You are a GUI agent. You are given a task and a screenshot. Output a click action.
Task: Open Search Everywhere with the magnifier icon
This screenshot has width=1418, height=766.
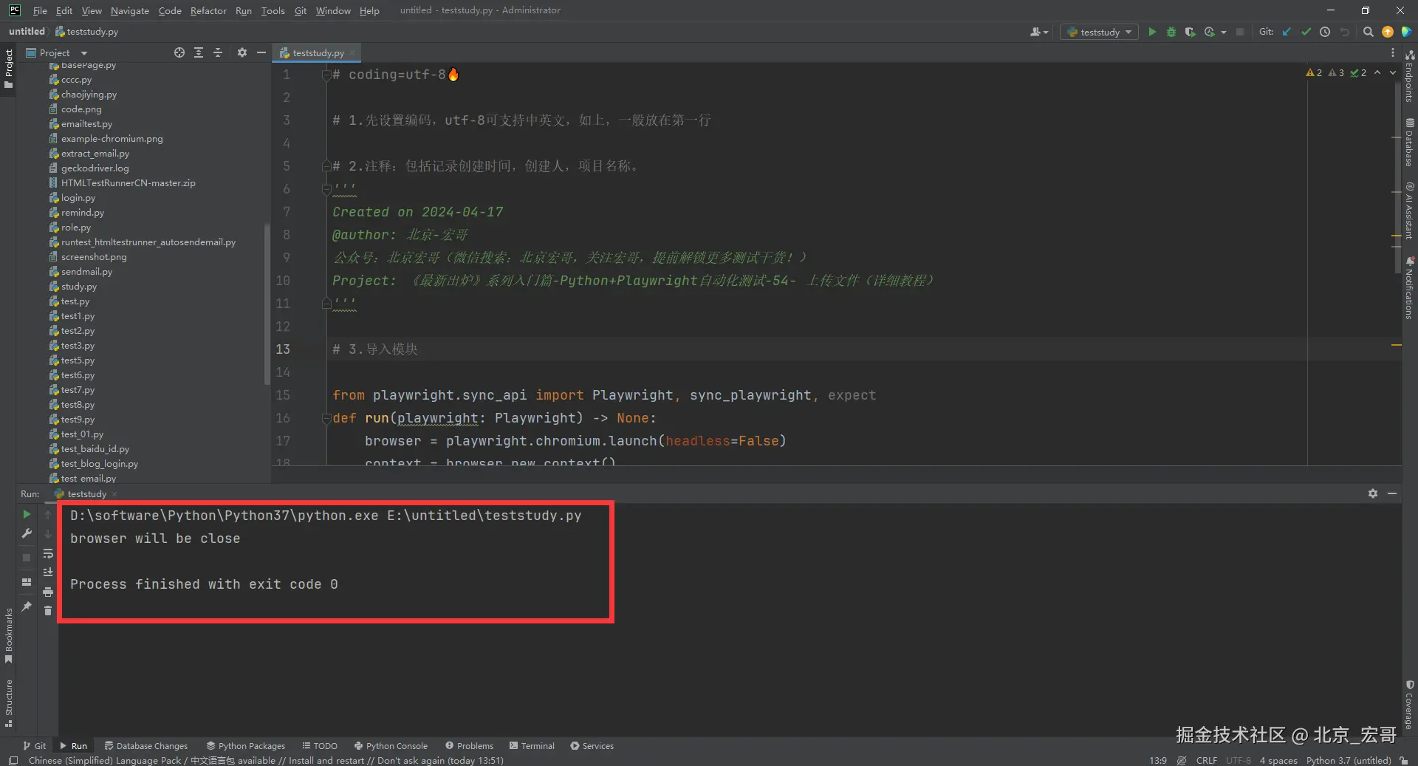click(1369, 32)
